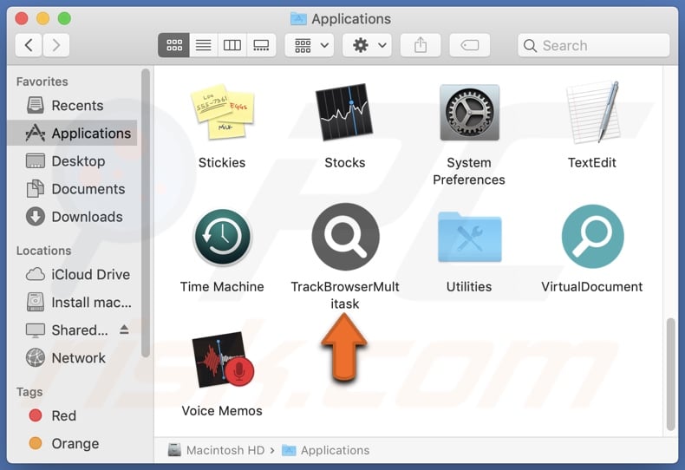This screenshot has width=685, height=470.
Task: Open the Stickies app icon
Action: coord(222,112)
